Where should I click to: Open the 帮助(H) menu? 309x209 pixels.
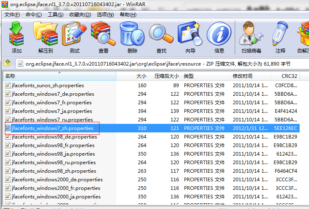[x=128, y=15]
